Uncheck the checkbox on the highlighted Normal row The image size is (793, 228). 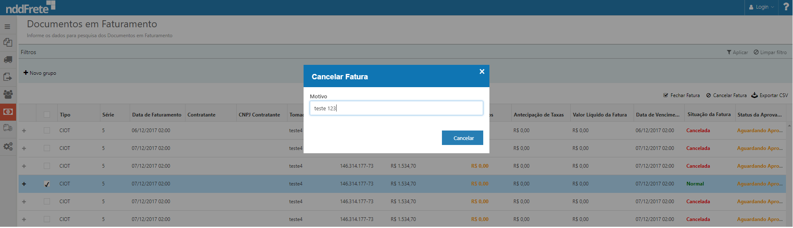47,184
